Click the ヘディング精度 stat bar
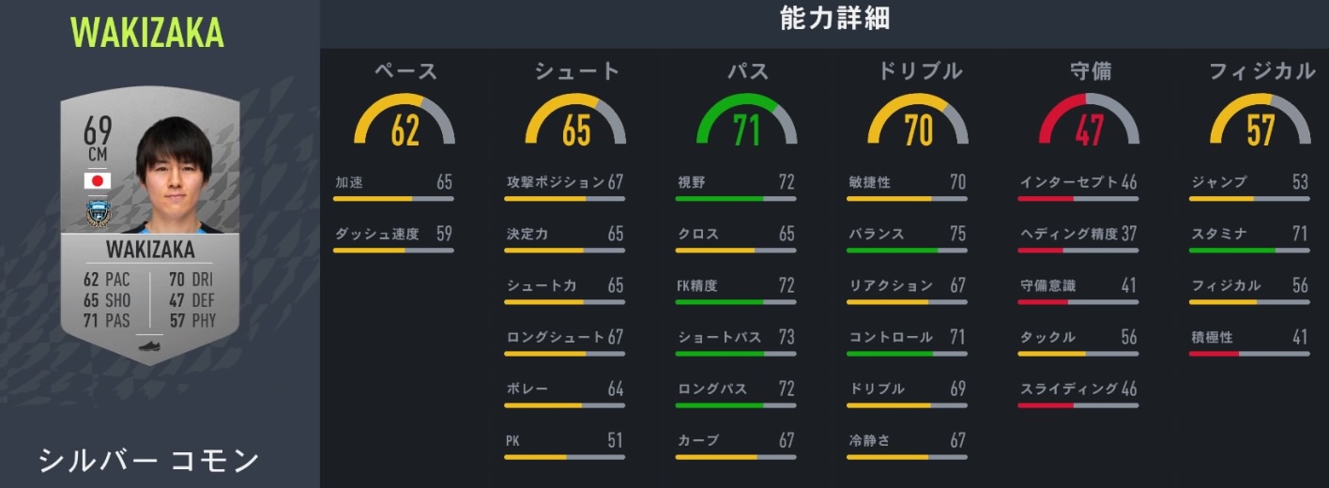 tap(1078, 251)
